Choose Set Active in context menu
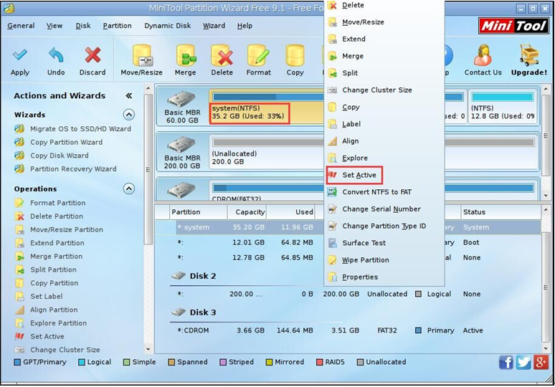This screenshot has width=555, height=387. 354,175
